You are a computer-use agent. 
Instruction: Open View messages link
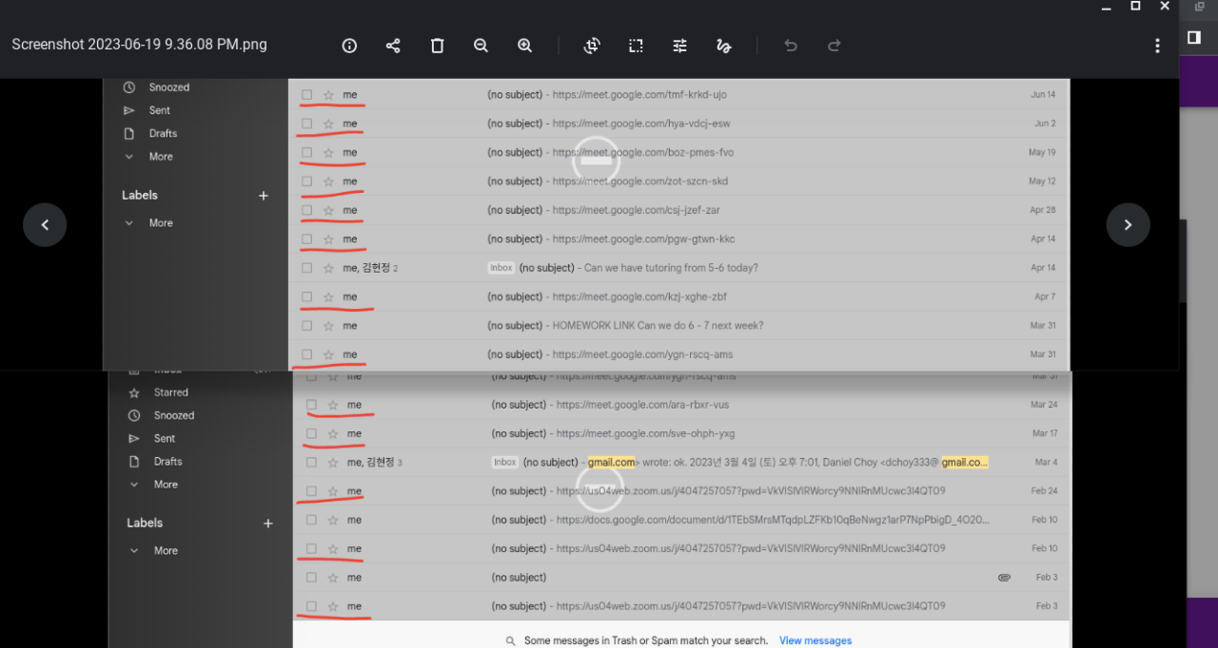pos(815,640)
